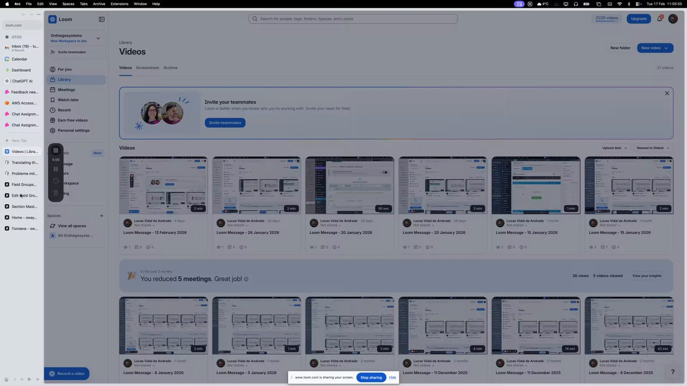Add a new Space with plus icon

click(101, 216)
